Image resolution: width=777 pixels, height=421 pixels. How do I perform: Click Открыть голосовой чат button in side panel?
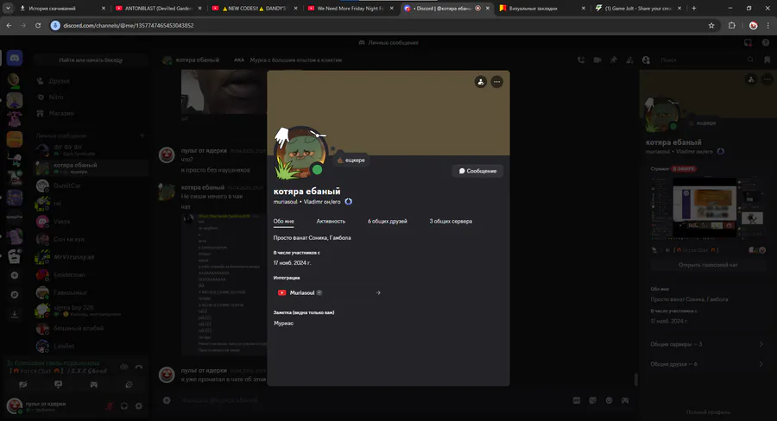[707, 265]
